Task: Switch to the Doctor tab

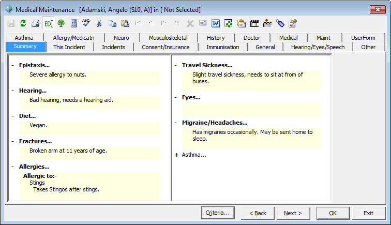Action: pyautogui.click(x=252, y=38)
